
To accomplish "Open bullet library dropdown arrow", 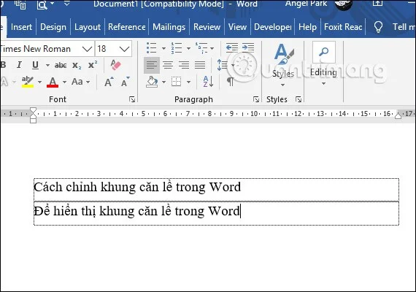I will tap(163, 48).
